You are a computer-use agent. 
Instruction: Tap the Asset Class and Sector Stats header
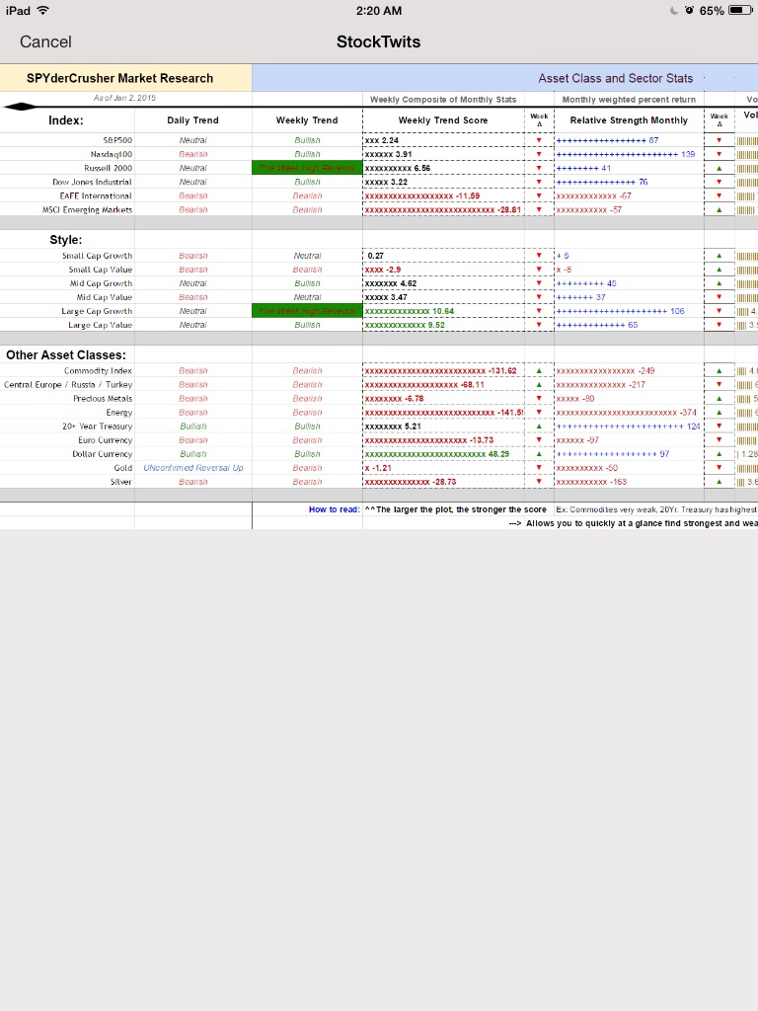coord(616,78)
